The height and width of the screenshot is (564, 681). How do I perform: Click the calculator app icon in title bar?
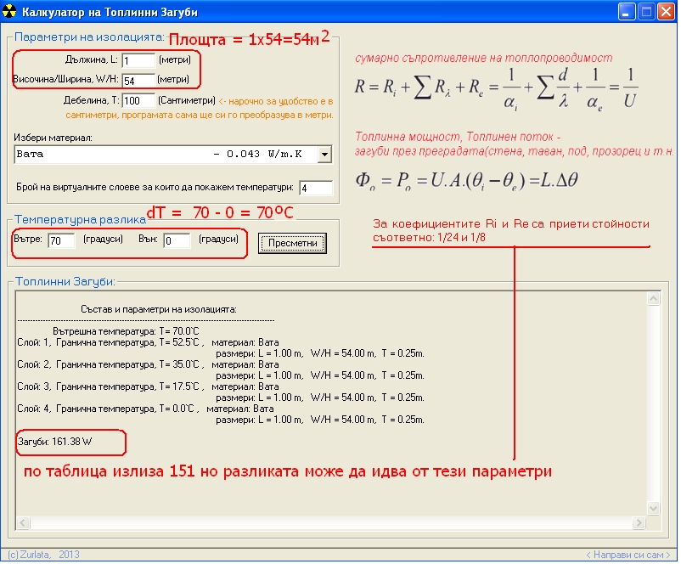10,12
